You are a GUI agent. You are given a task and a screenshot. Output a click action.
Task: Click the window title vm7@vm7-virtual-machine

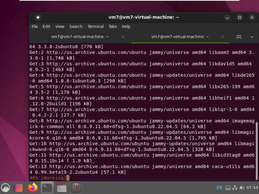144,17
